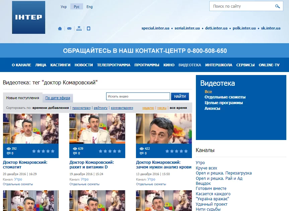The width and height of the screenshot is (289, 211).
Task: Switch to По дате эфира tab
Action: (x=58, y=98)
